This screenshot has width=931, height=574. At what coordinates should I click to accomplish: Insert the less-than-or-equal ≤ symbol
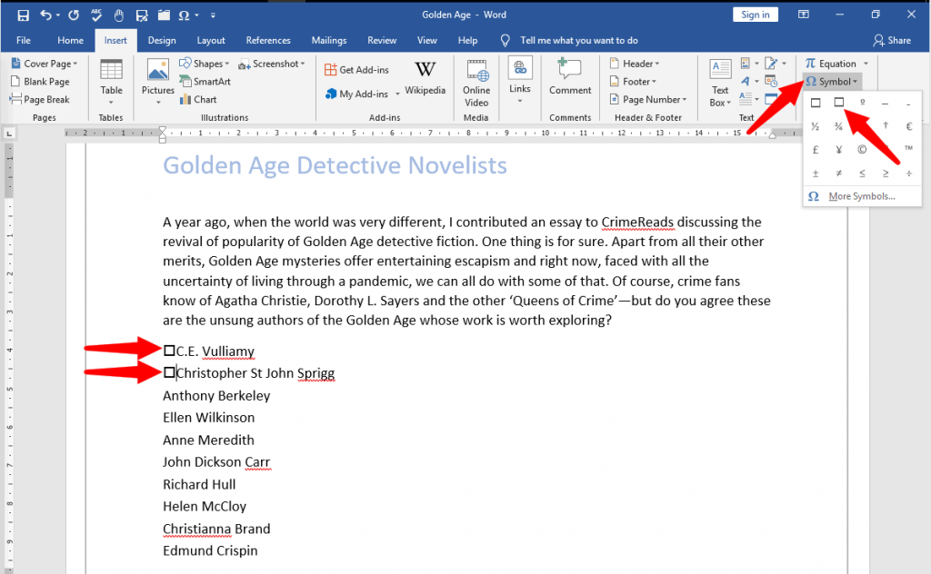862,173
